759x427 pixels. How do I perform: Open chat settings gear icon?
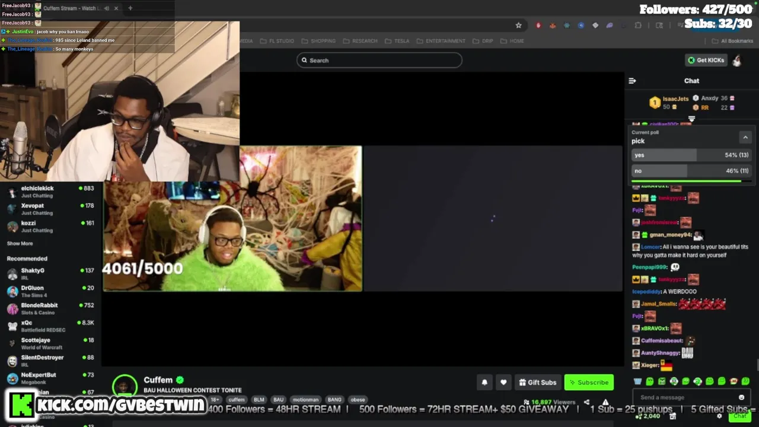[x=719, y=416]
